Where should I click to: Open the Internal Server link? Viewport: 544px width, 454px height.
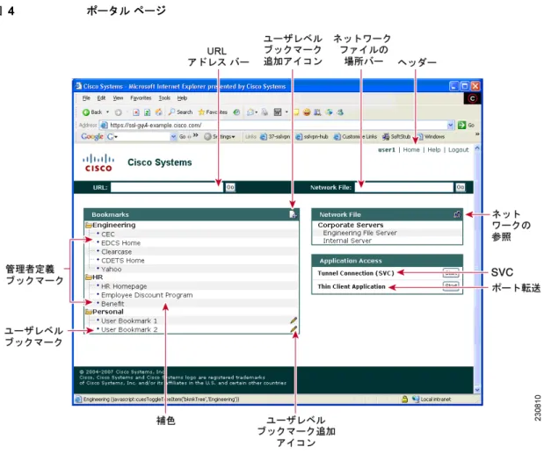click(347, 241)
